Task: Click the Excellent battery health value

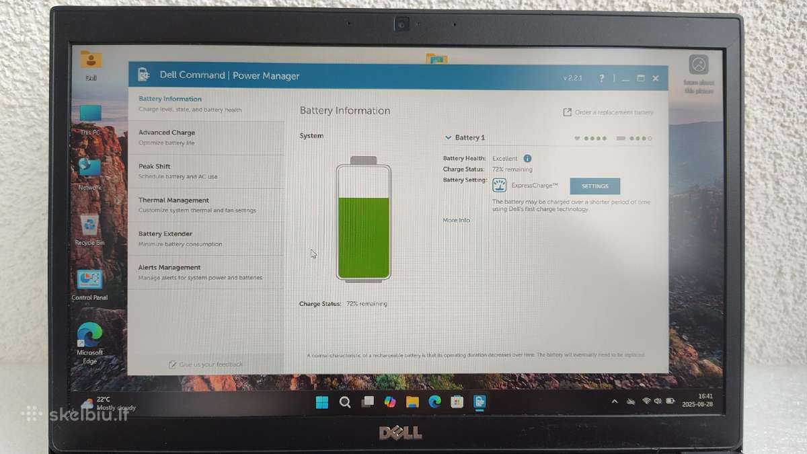Action: 505,159
